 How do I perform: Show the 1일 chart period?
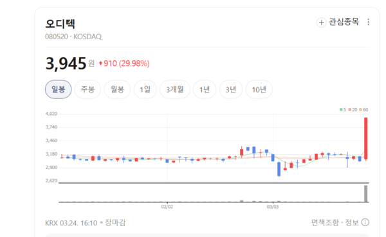(x=145, y=89)
